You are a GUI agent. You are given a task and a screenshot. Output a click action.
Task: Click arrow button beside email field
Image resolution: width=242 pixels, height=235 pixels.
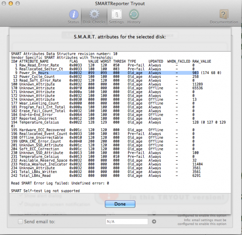154,221
